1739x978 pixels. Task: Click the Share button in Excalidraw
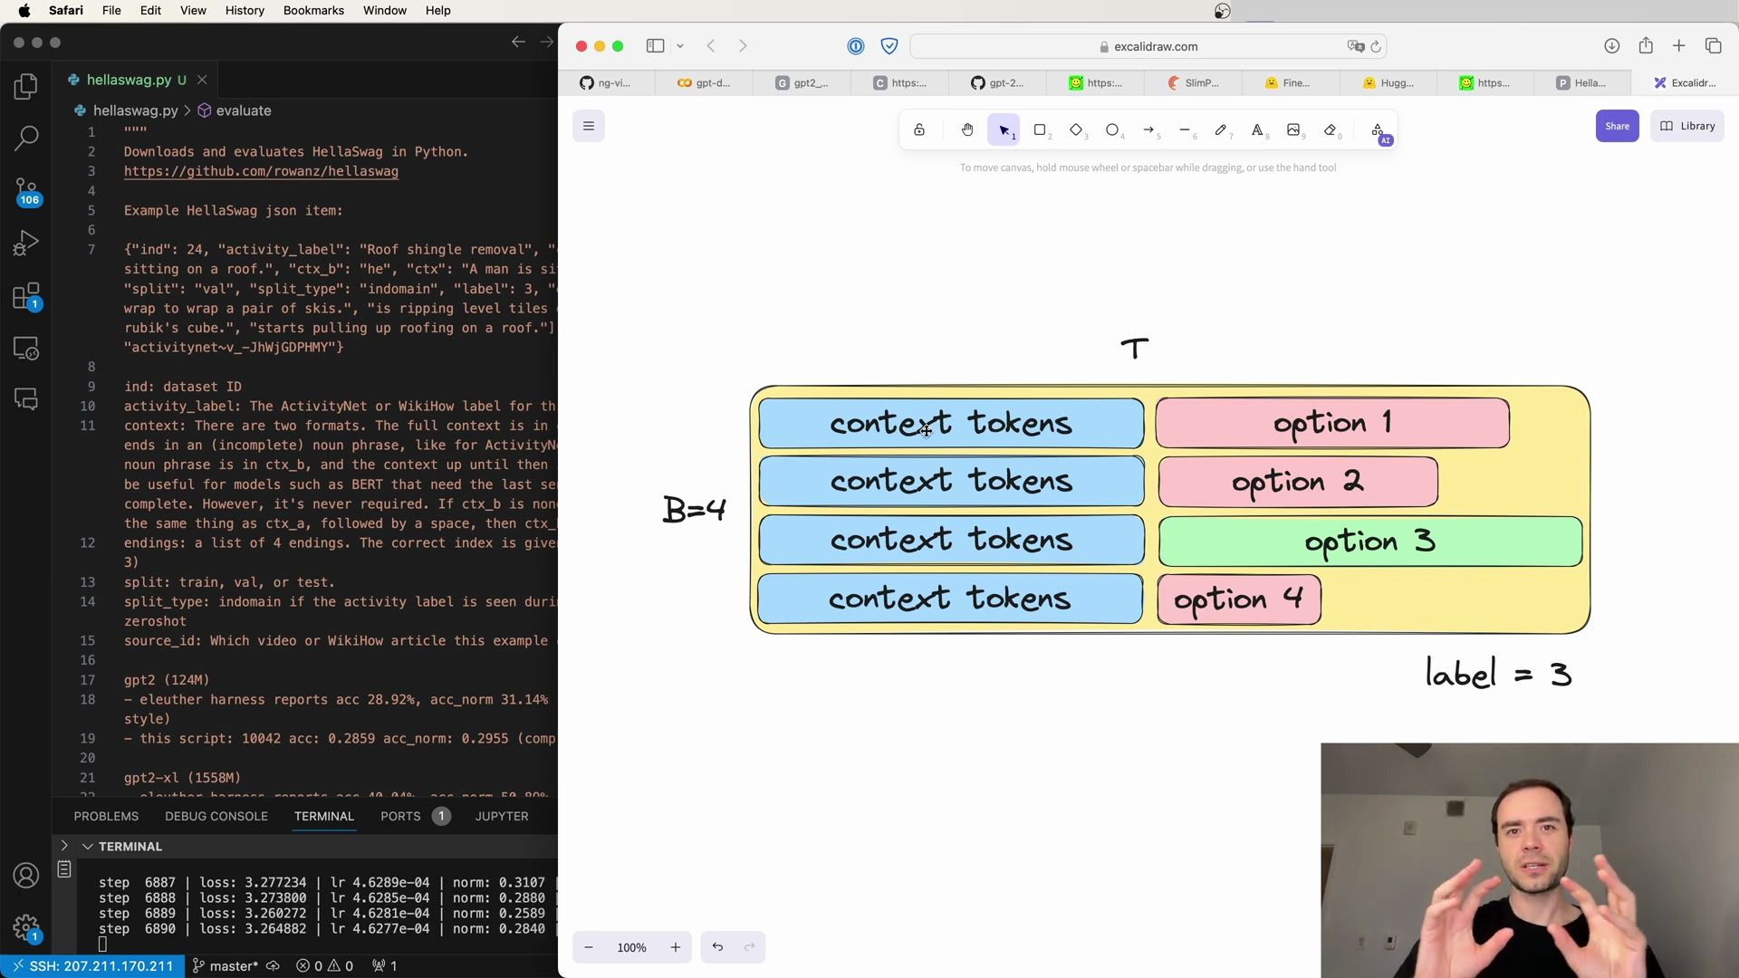click(x=1616, y=125)
